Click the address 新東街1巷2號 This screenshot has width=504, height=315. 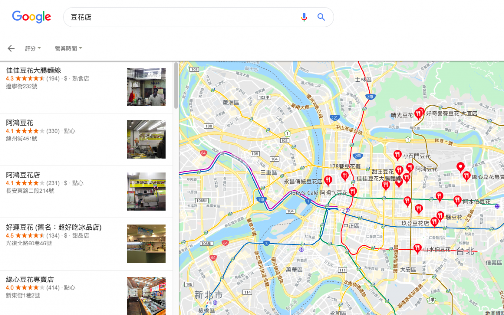click(x=23, y=295)
